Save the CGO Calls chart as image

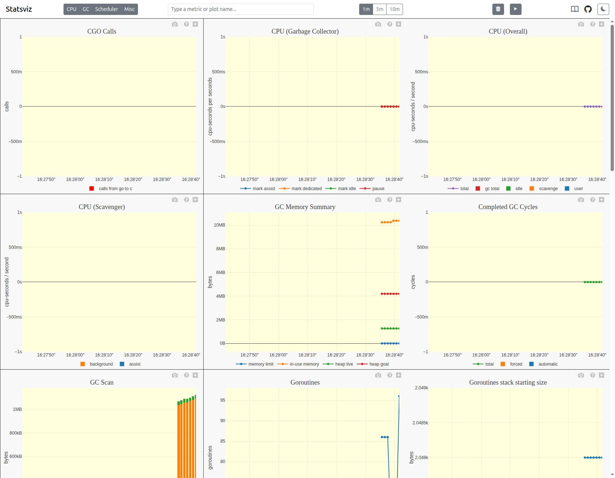coord(174,24)
